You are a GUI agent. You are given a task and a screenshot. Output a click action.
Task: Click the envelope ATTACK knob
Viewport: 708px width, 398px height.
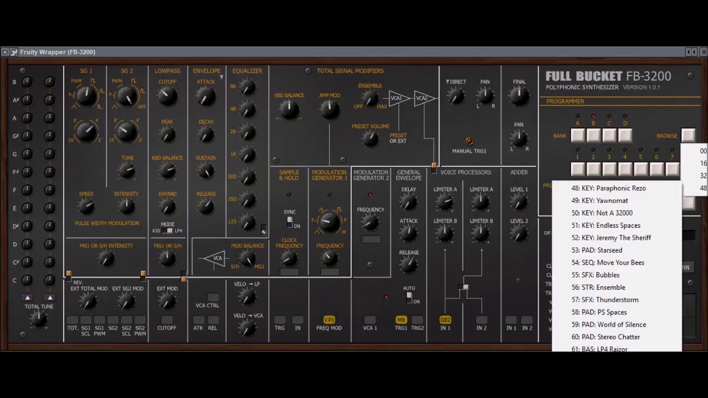[205, 97]
